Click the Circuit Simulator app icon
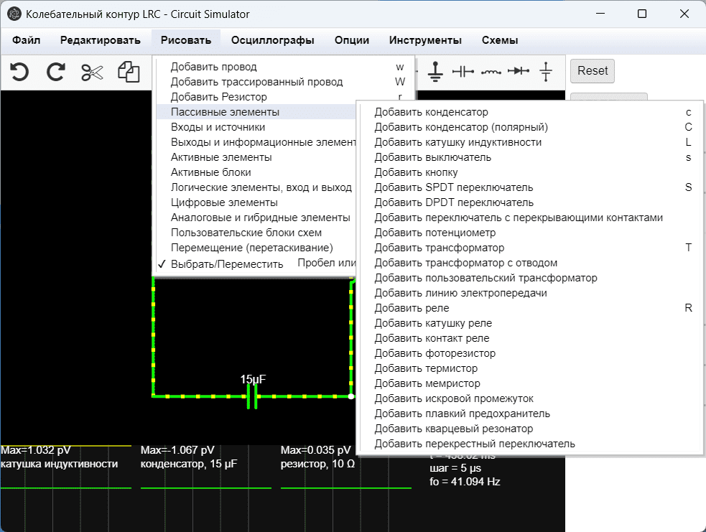The width and height of the screenshot is (706, 532). (x=14, y=14)
